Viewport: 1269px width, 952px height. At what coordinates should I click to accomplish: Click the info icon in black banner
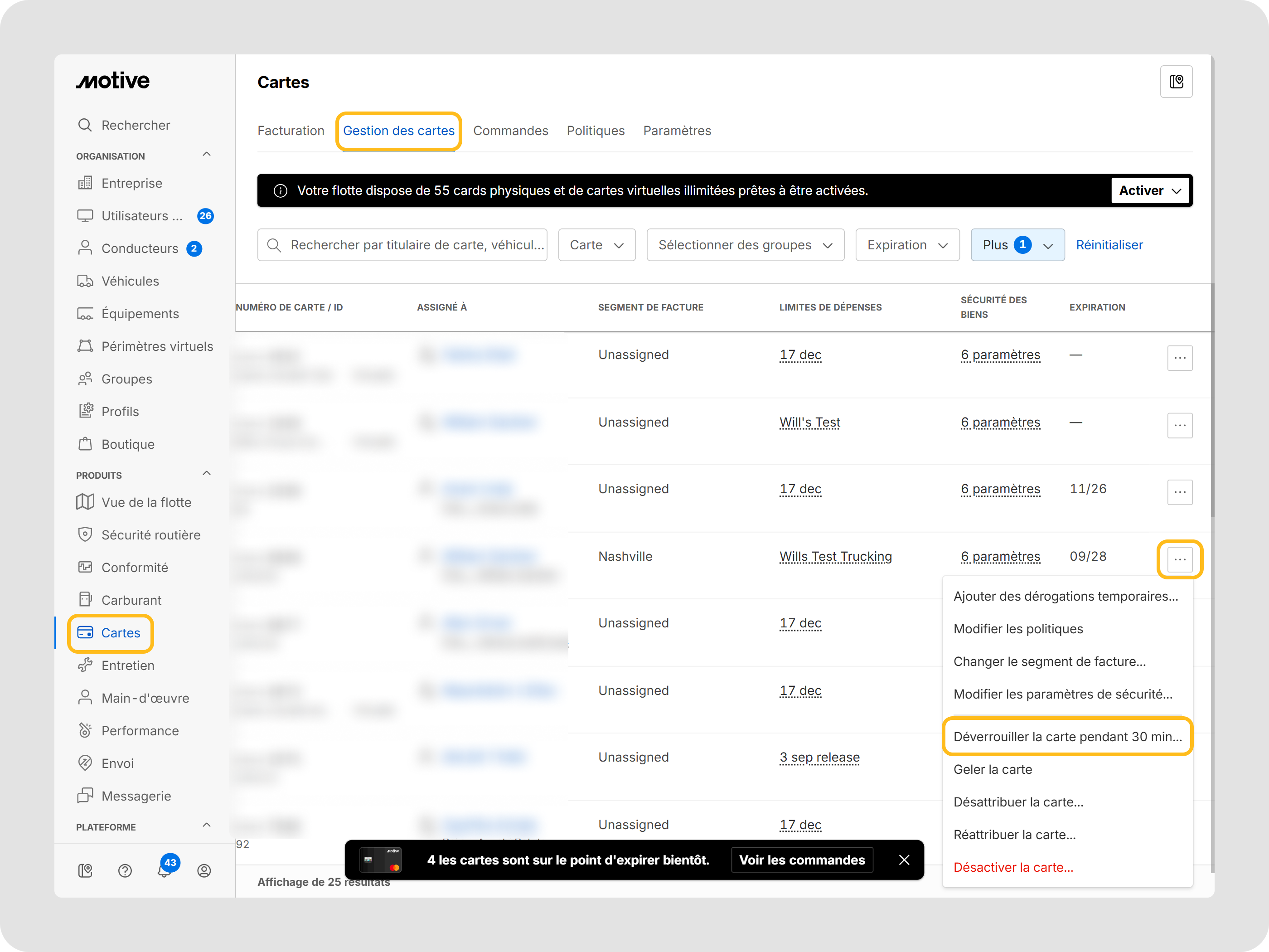(x=281, y=191)
